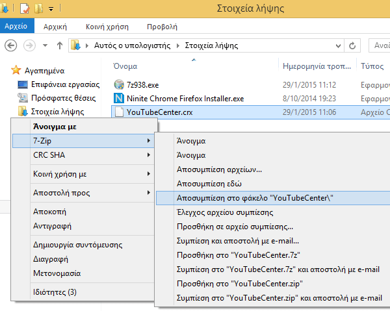Open Αποστολή προς submenu
The width and height of the screenshot is (390, 311).
(x=83, y=193)
